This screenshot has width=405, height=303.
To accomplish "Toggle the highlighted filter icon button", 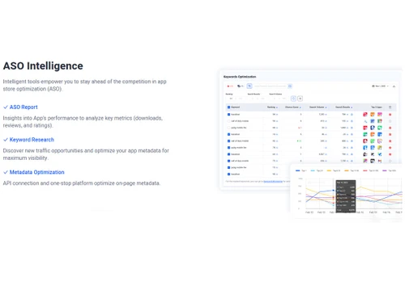I will click(x=249, y=86).
